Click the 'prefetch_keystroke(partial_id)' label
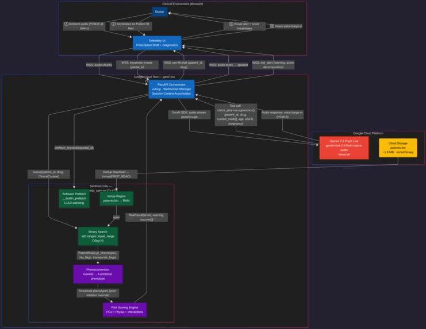 tap(74, 148)
